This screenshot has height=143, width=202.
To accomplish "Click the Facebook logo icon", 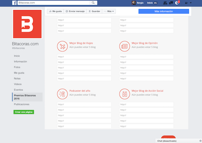I will tap(14, 3).
